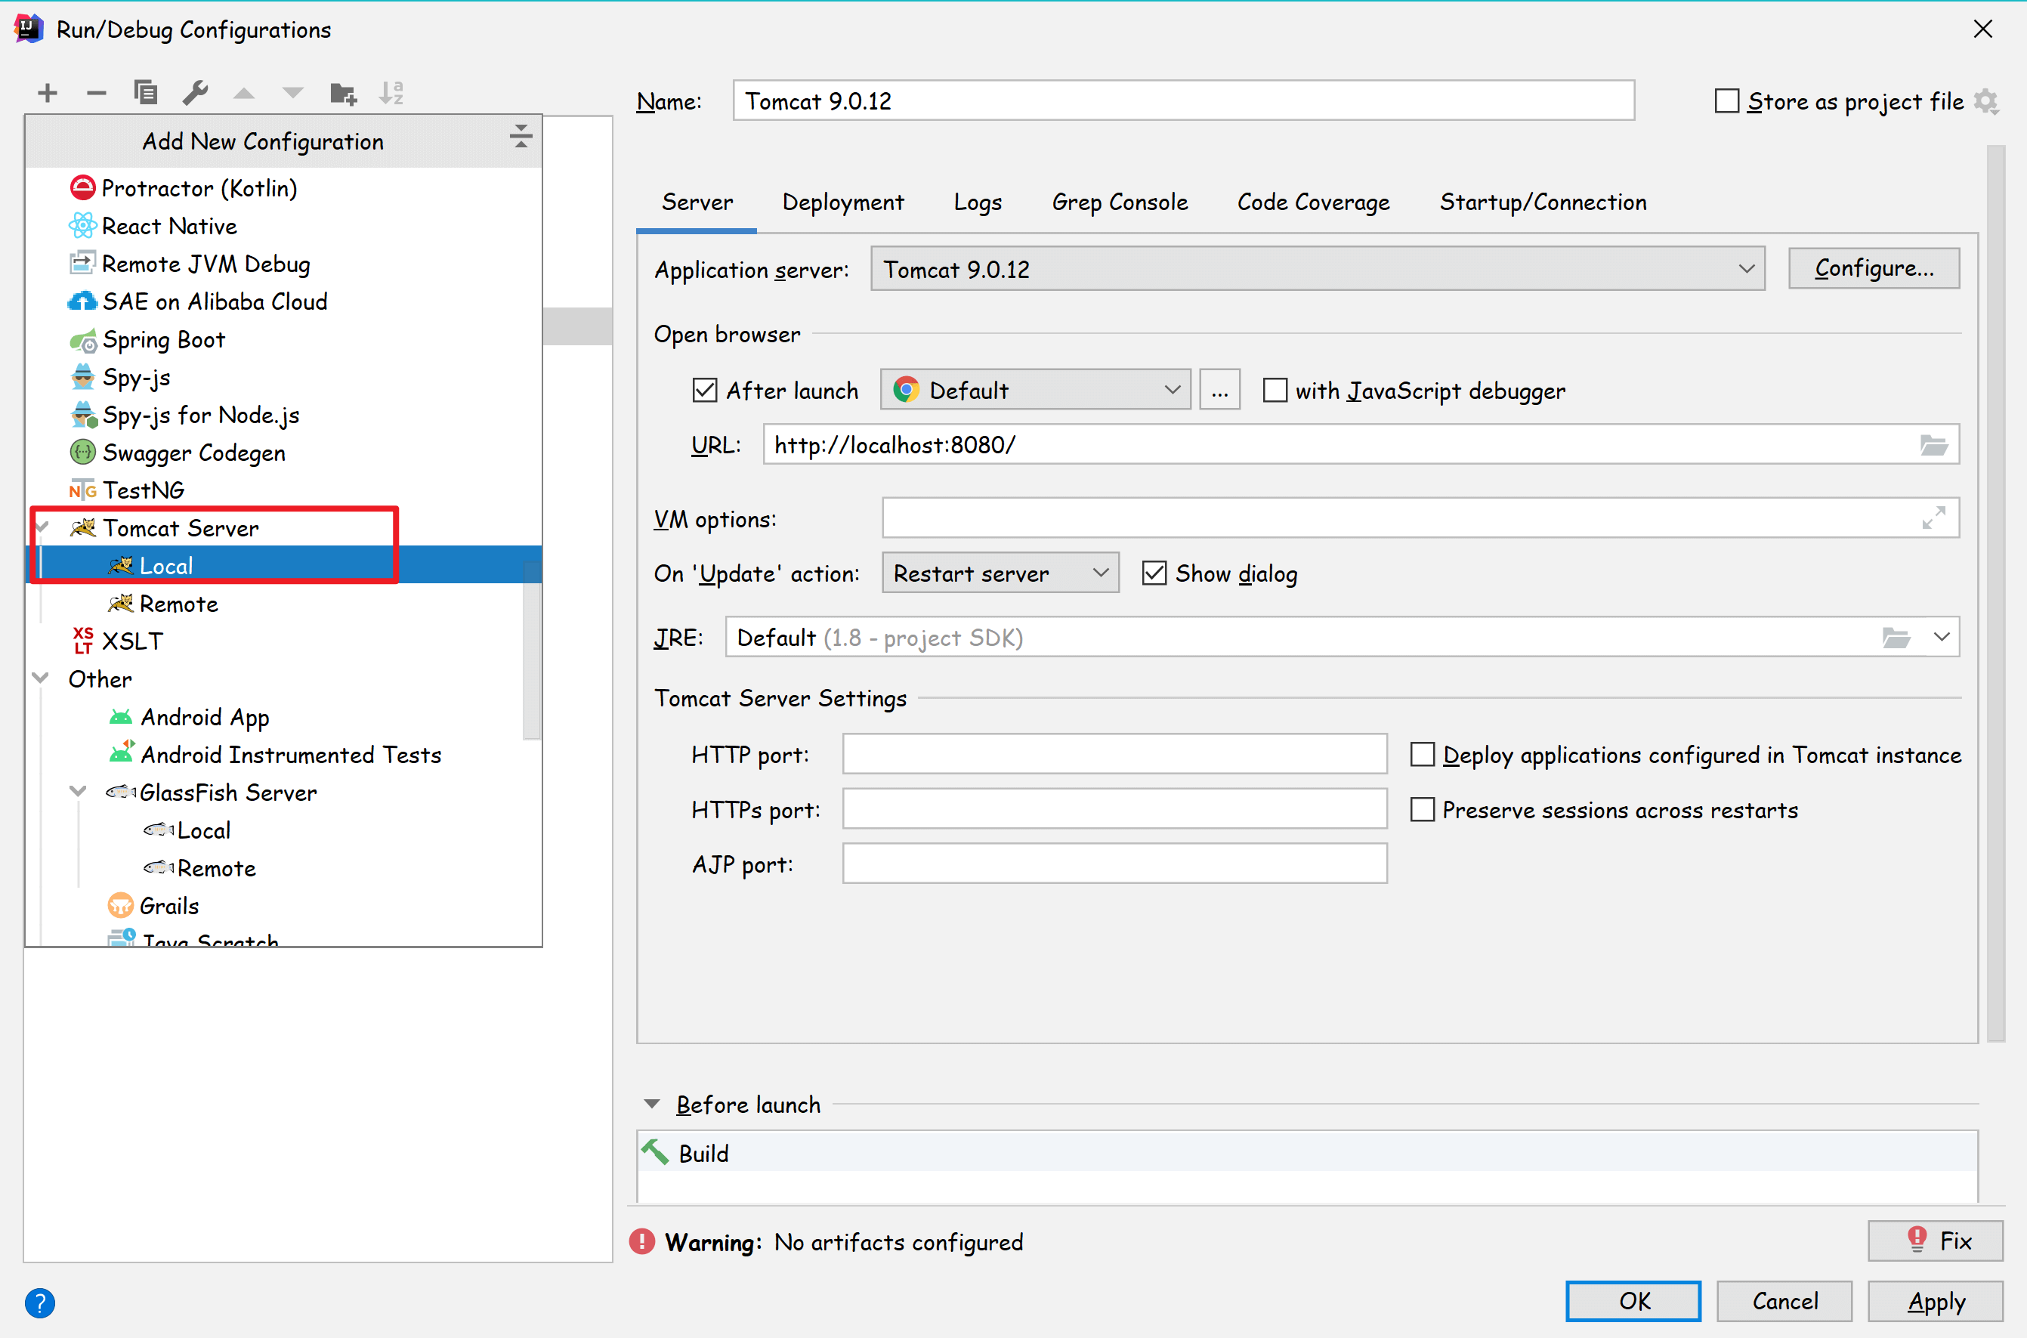Enable with JavaScript debugger checkbox
Image resolution: width=2027 pixels, height=1338 pixels.
click(x=1275, y=391)
